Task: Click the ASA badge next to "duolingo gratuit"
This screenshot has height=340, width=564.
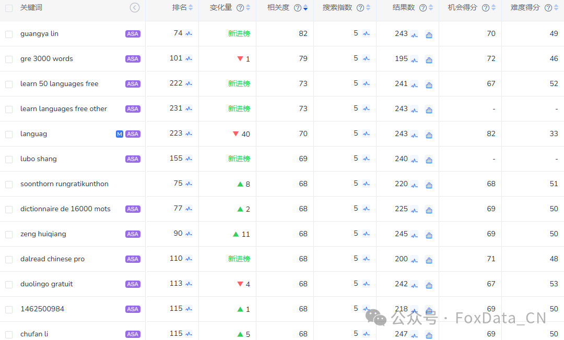Action: coord(133,284)
